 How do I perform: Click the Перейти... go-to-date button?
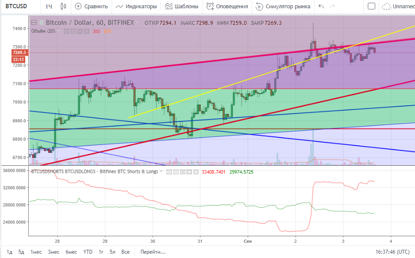point(153,252)
